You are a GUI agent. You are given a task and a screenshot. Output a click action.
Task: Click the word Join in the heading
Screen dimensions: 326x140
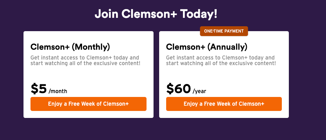pos(107,14)
